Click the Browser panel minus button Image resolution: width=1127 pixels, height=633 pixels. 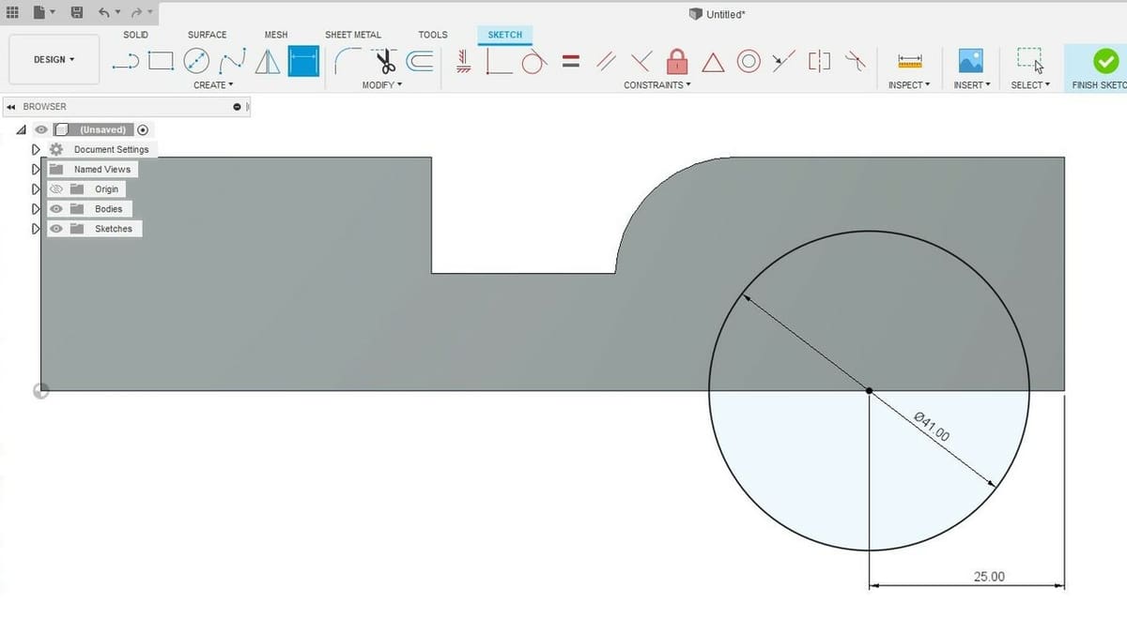(x=238, y=107)
